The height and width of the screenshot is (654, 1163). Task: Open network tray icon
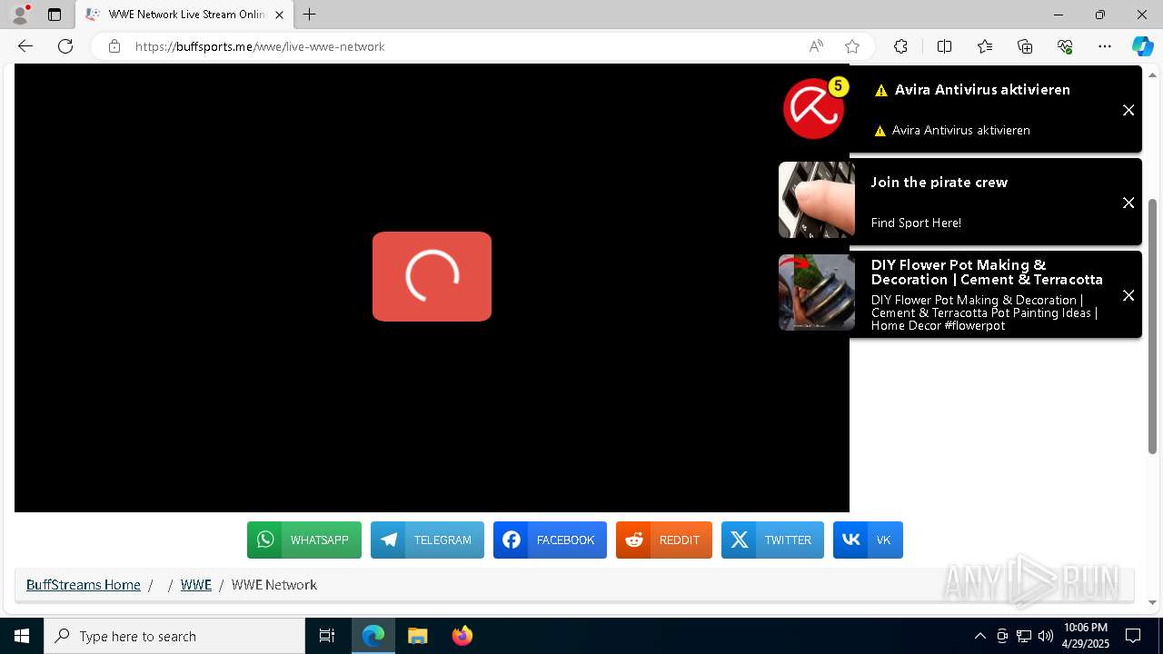(1023, 636)
